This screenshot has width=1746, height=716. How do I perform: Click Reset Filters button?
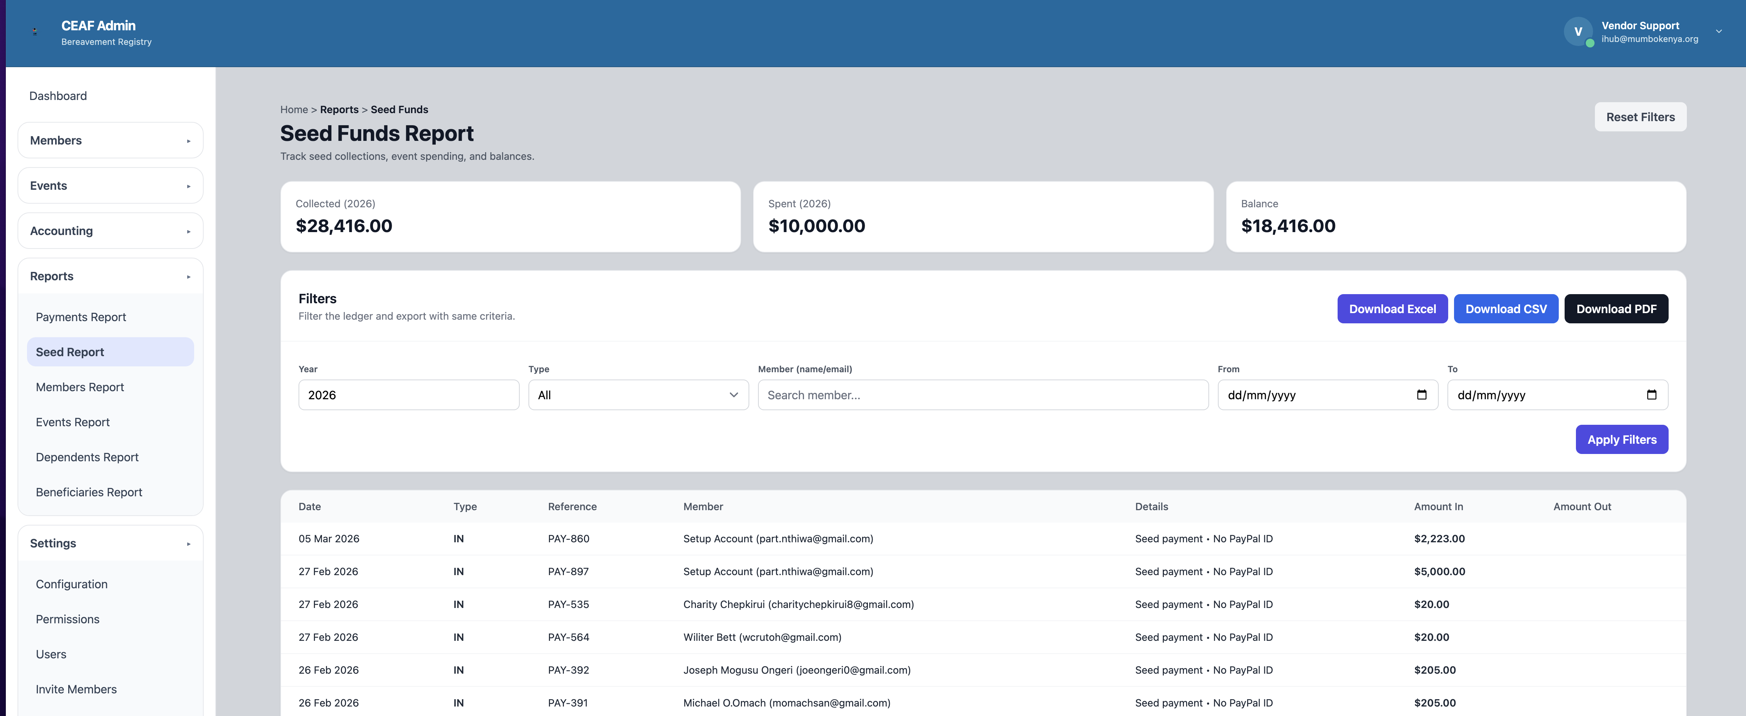click(x=1640, y=117)
